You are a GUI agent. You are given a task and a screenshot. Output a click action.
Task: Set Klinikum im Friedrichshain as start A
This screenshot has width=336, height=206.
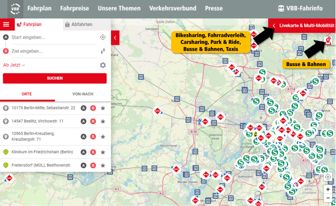(84, 152)
